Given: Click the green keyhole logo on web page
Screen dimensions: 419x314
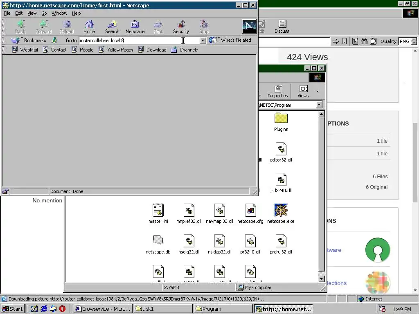Looking at the screenshot, I should (x=378, y=250).
